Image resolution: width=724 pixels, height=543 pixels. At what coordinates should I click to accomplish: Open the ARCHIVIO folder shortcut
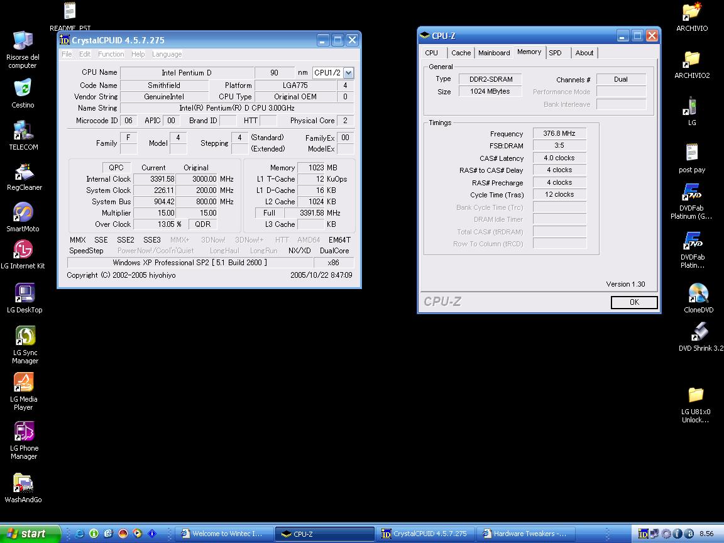pyautogui.click(x=692, y=11)
